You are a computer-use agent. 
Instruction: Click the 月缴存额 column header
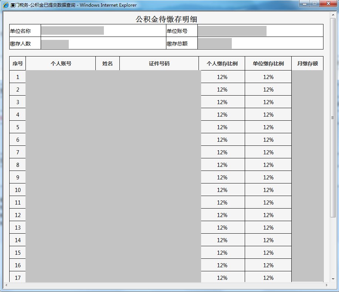pyautogui.click(x=307, y=63)
